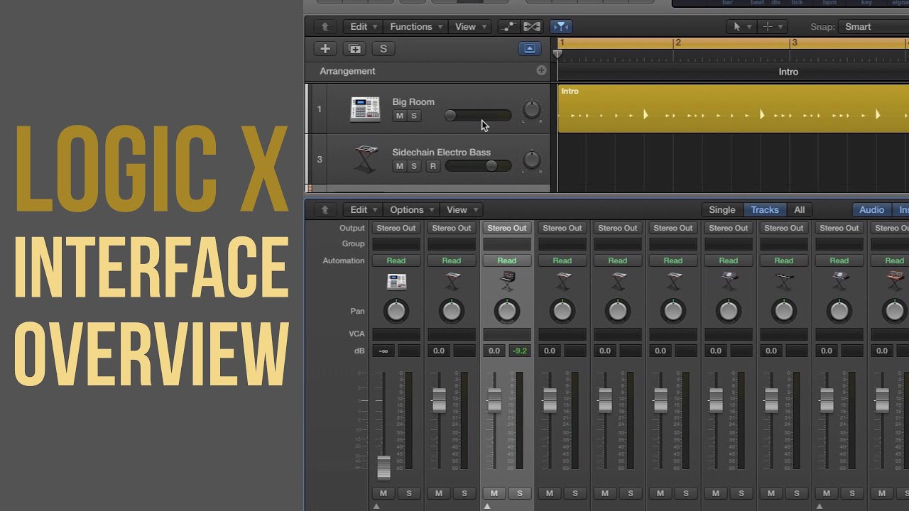Click the Group slot on the drum machine channel

point(396,244)
